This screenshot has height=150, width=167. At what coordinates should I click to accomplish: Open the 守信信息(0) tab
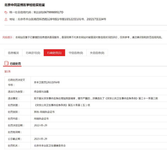click(76, 53)
